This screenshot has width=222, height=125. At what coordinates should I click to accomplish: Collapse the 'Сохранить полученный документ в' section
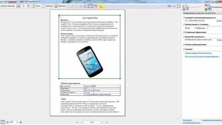point(184,18)
